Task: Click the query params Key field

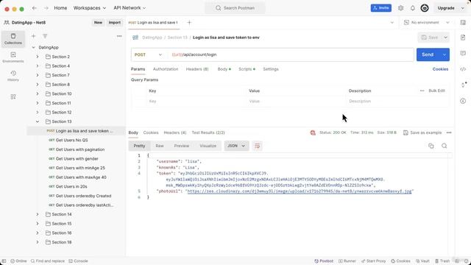Action: pos(196,102)
